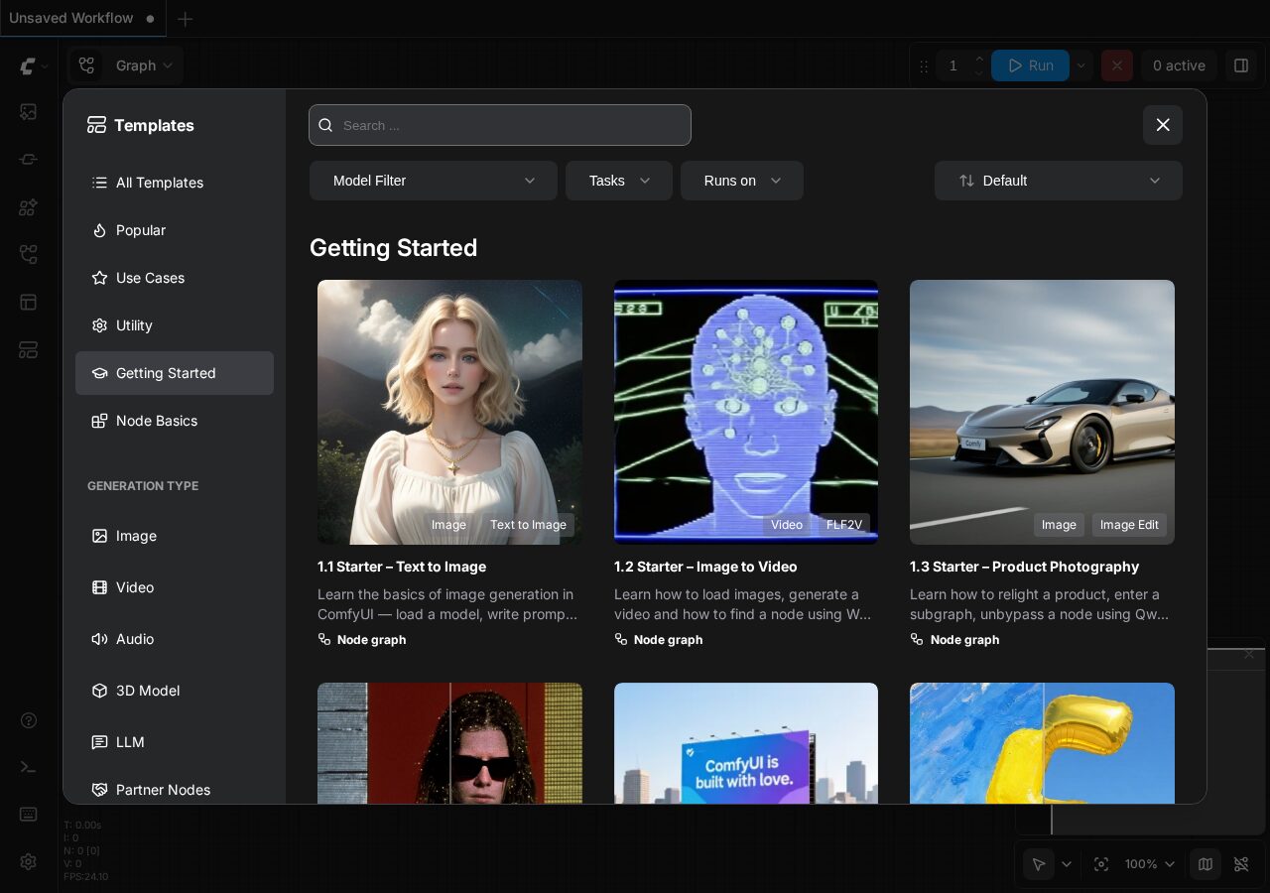Select the ComfyUI billboard thumbnail
Image resolution: width=1270 pixels, height=893 pixels.
(746, 743)
